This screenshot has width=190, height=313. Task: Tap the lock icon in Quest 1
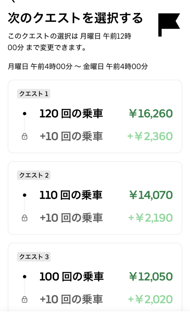[25, 137]
